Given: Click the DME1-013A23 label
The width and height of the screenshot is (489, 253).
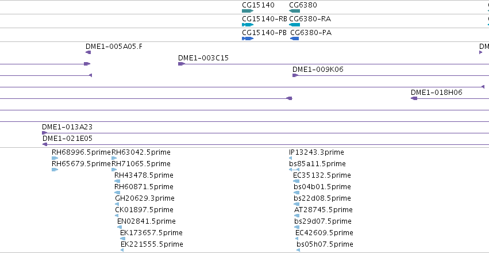Looking at the screenshot, I should point(67,127).
